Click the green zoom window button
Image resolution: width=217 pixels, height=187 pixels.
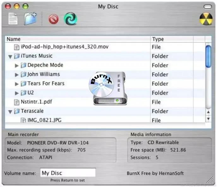pyautogui.click(x=26, y=6)
